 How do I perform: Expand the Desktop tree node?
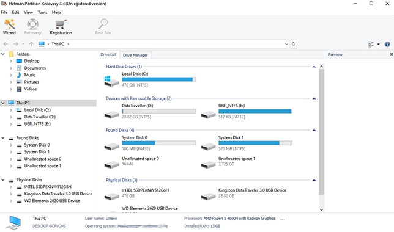point(11,61)
